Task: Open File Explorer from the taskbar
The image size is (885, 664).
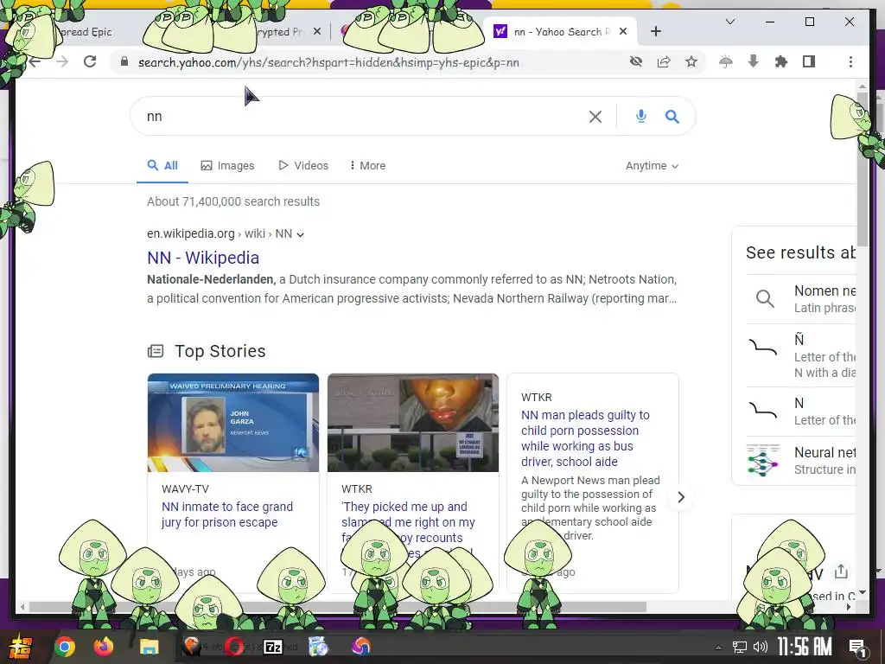Action: [150, 647]
